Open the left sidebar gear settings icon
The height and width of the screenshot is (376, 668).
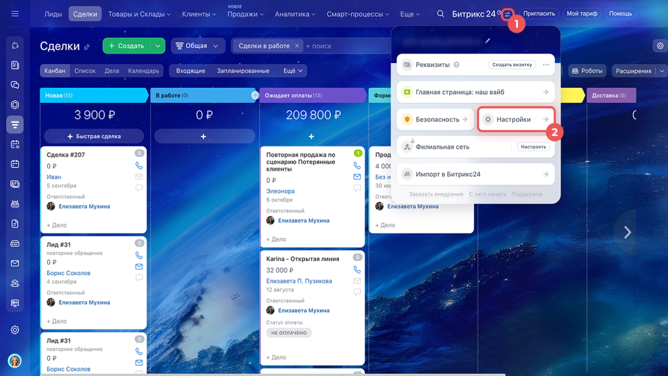(x=15, y=330)
